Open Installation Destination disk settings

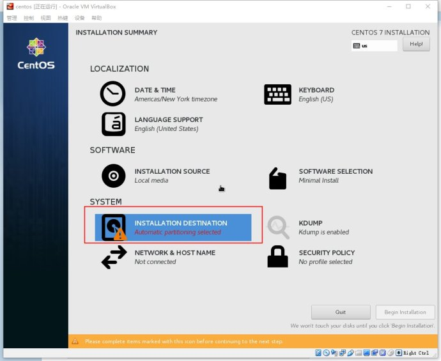pos(173,227)
